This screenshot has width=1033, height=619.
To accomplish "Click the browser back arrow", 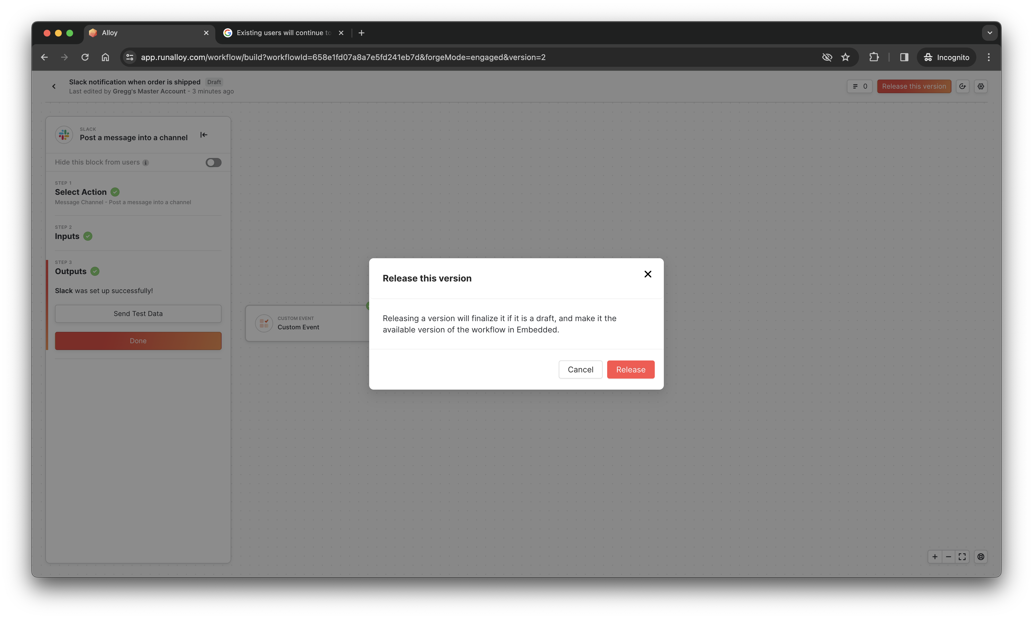I will [x=44, y=57].
